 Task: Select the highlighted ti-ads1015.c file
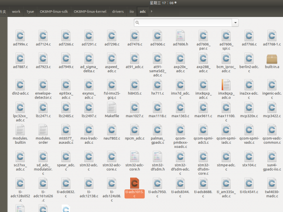[x=134, y=183]
